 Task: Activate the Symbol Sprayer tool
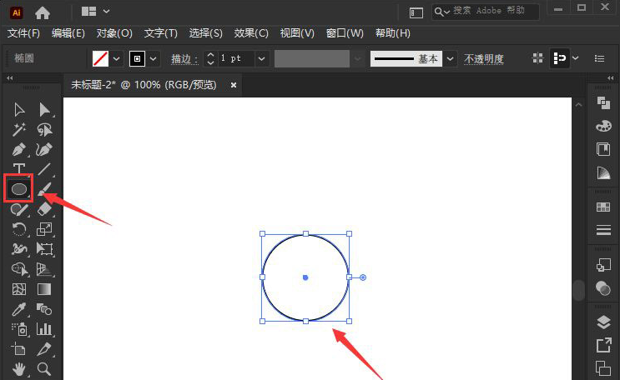(x=19, y=329)
